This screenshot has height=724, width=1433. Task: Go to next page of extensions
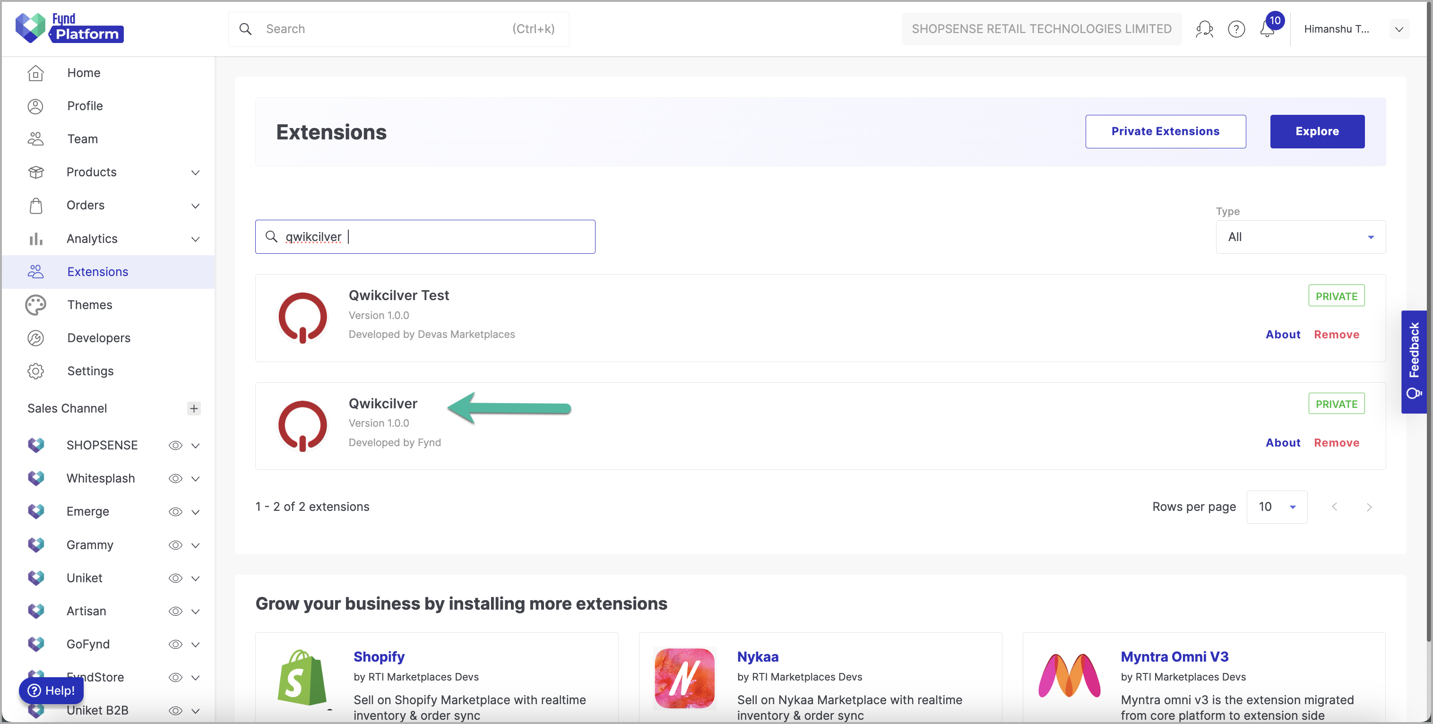pyautogui.click(x=1369, y=507)
